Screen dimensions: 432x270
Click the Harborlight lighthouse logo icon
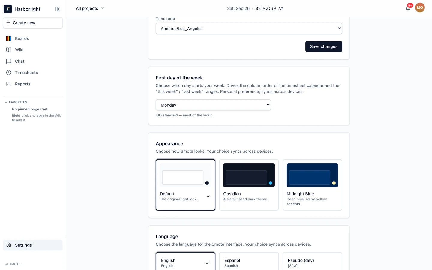pos(8,9)
